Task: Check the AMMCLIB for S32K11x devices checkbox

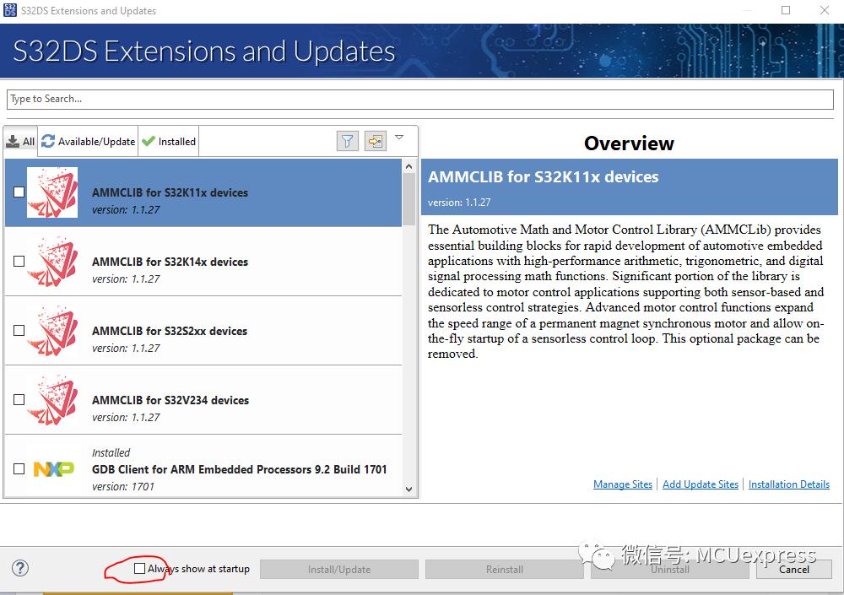Action: 19,192
